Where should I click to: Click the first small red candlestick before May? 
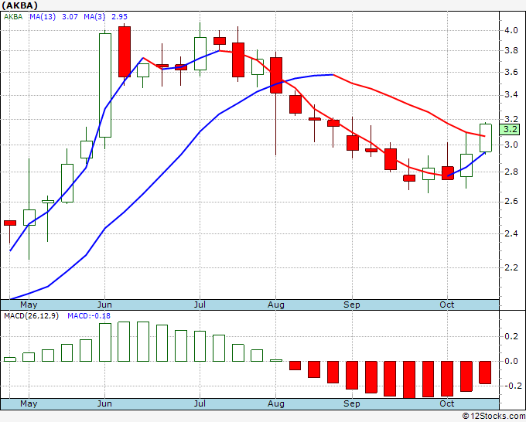pos(10,223)
